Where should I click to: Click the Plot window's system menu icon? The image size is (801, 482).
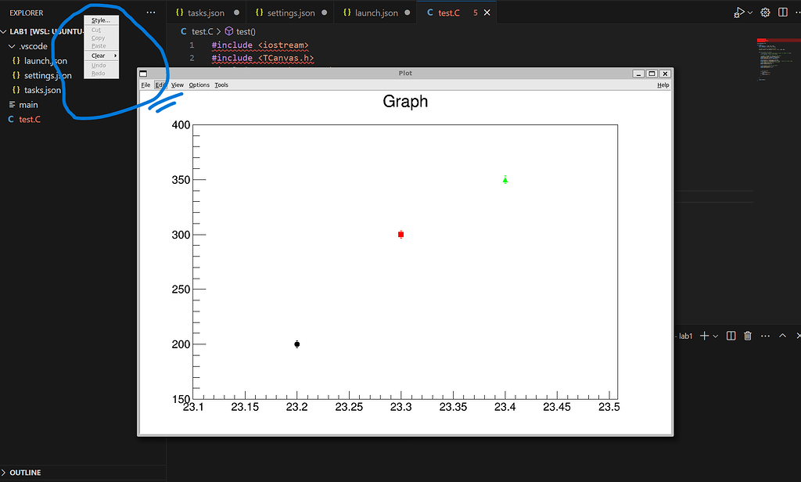pyautogui.click(x=142, y=73)
